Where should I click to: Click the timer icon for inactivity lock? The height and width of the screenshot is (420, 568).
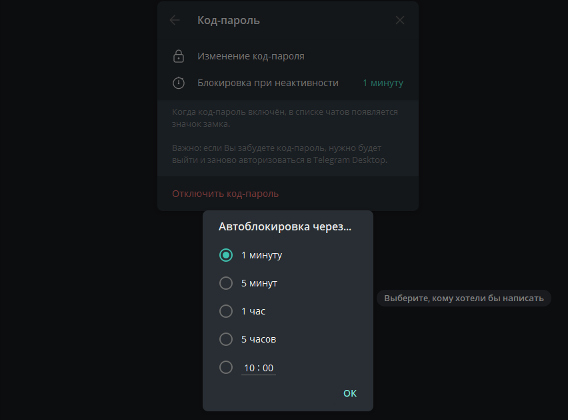coord(179,83)
